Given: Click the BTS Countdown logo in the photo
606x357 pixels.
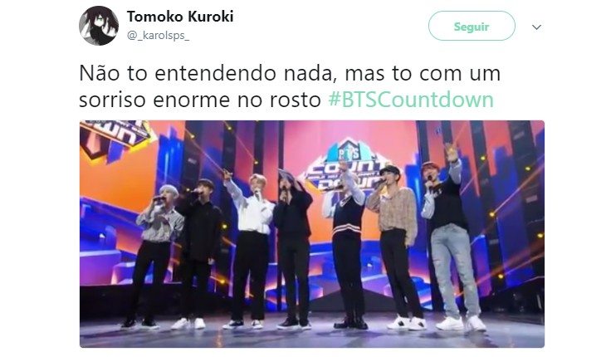Looking at the screenshot, I should (x=345, y=165).
